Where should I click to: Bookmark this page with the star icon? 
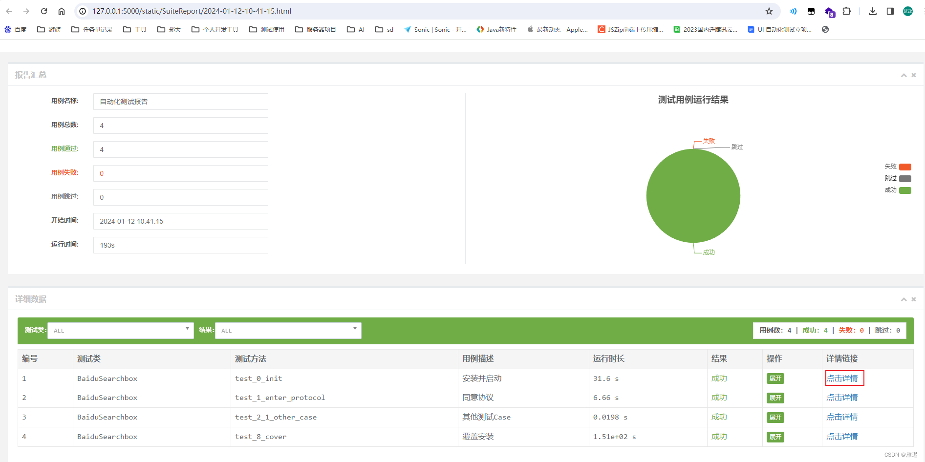pos(769,11)
